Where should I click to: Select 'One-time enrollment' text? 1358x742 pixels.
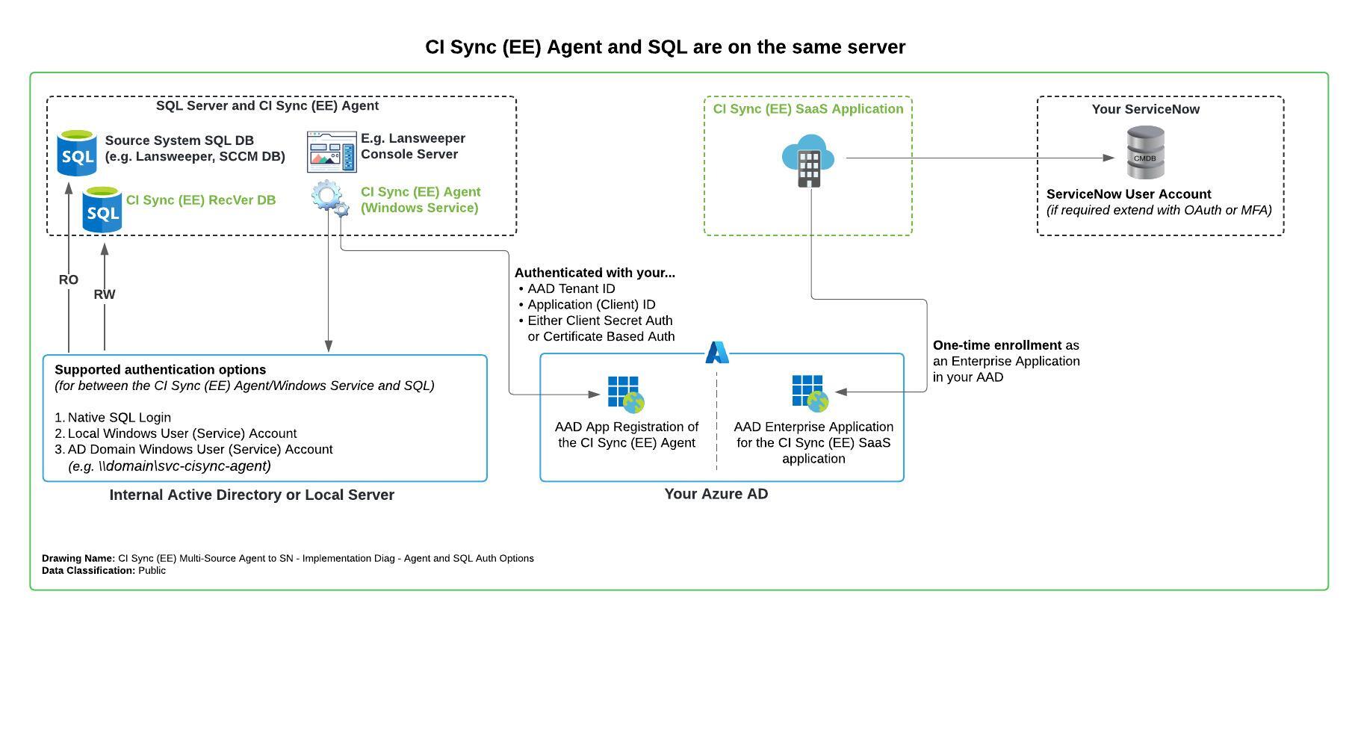tap(997, 345)
